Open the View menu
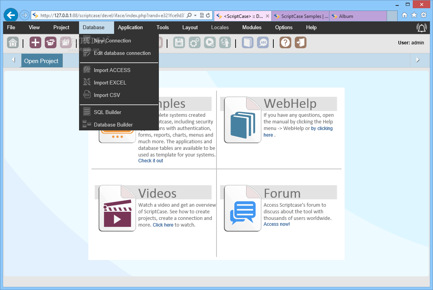433x290 pixels. 34,27
